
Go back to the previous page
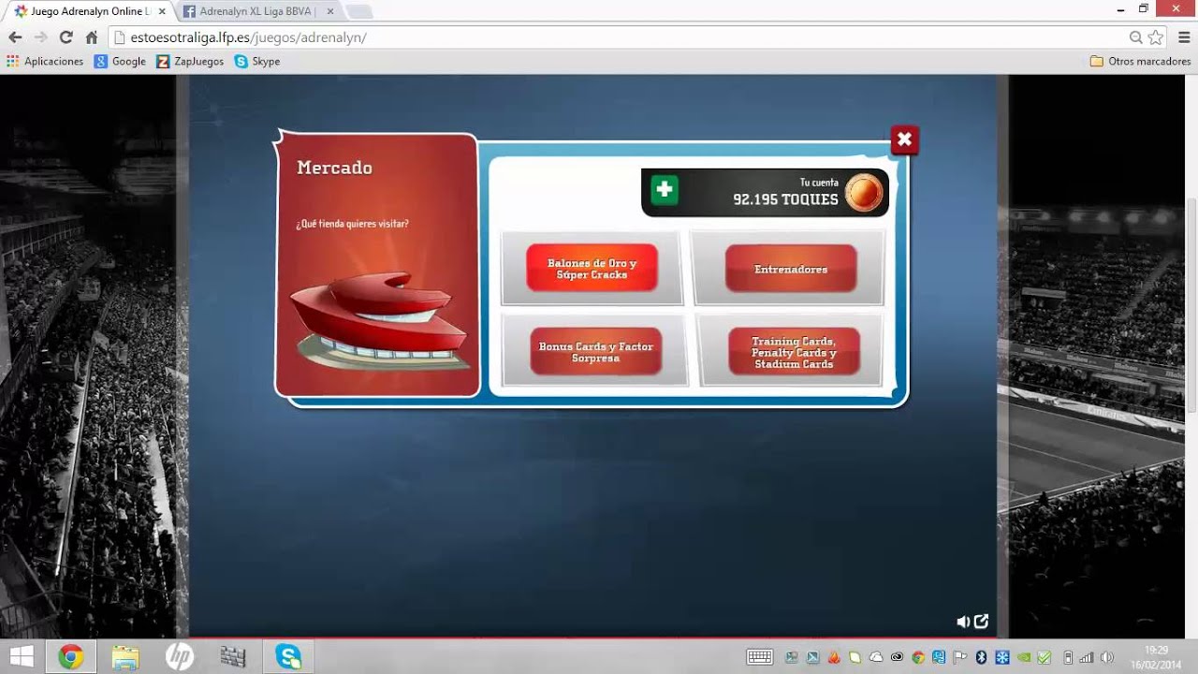coord(15,37)
